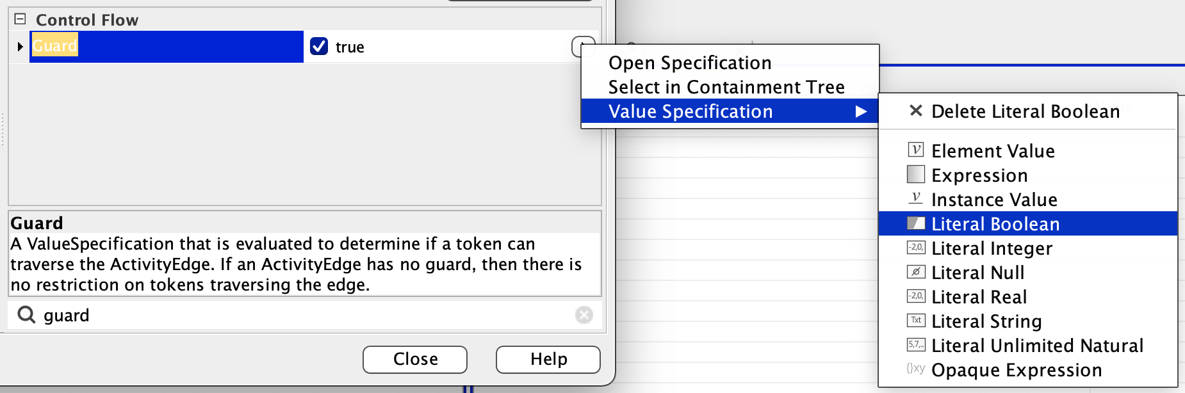Click the Literal Null icon
1185x393 pixels.
916,272
